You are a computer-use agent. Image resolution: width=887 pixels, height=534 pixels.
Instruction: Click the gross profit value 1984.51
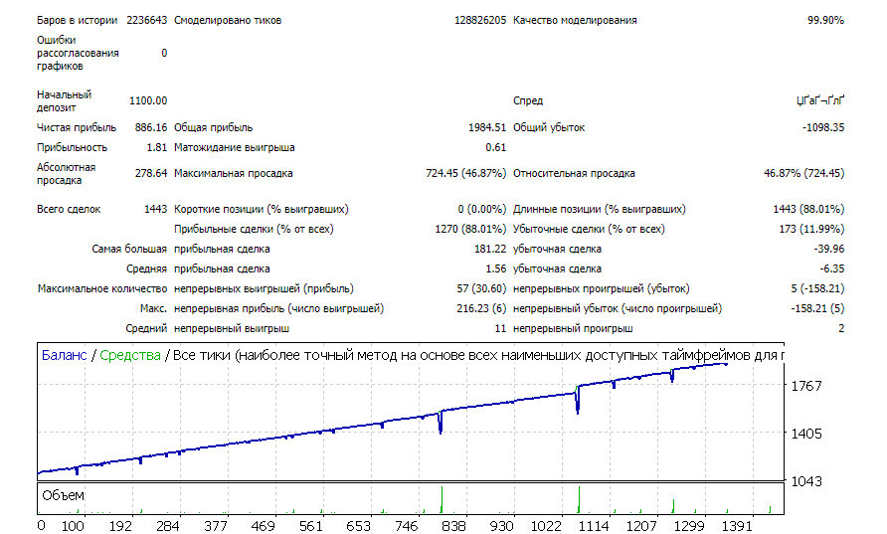click(487, 128)
